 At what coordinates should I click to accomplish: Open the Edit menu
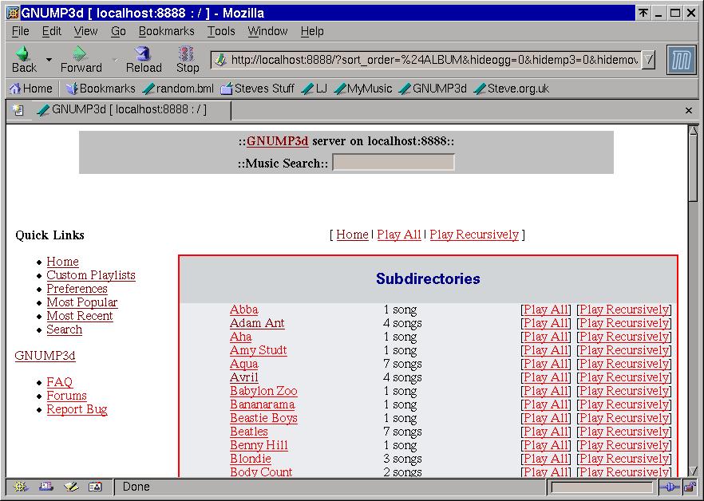click(52, 31)
